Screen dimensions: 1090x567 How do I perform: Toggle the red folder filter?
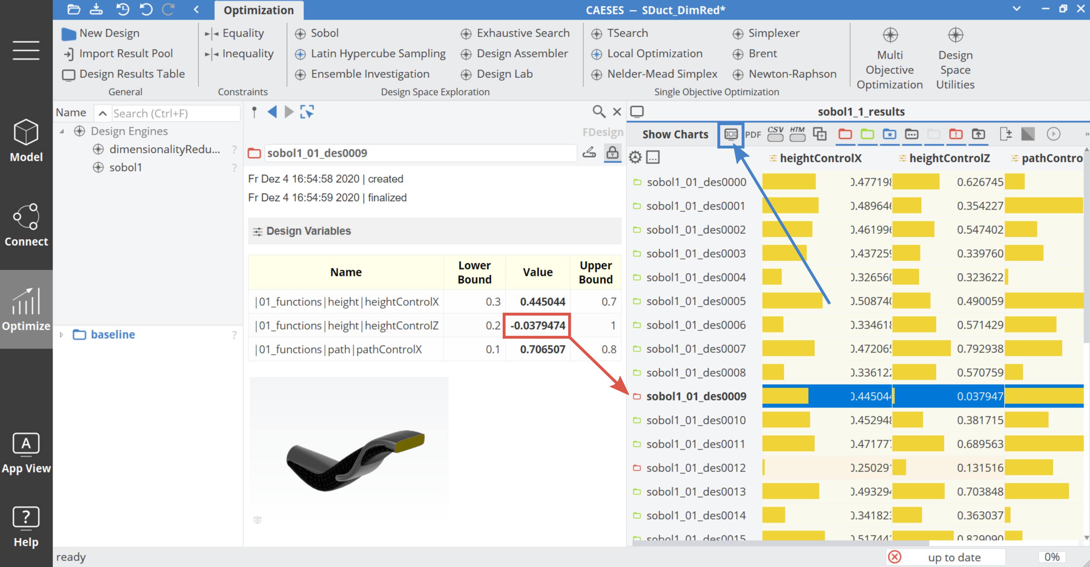pos(845,134)
